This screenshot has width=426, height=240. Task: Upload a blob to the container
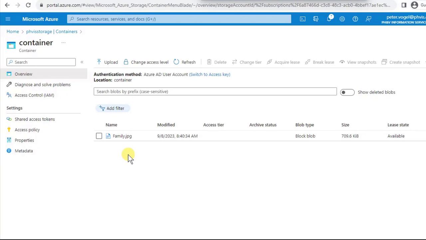107,62
